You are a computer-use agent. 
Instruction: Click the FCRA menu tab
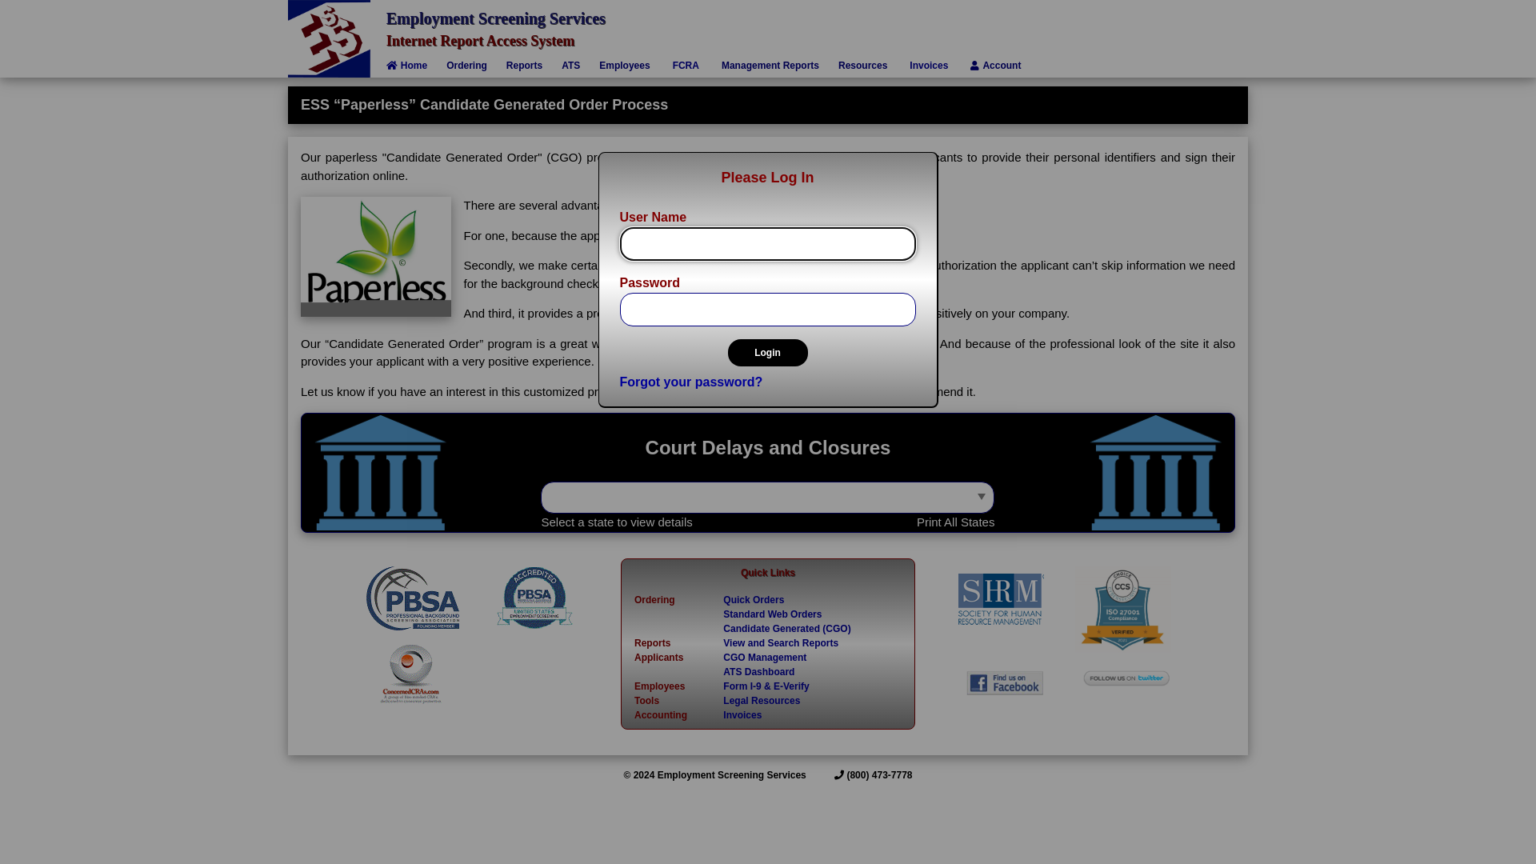(686, 66)
